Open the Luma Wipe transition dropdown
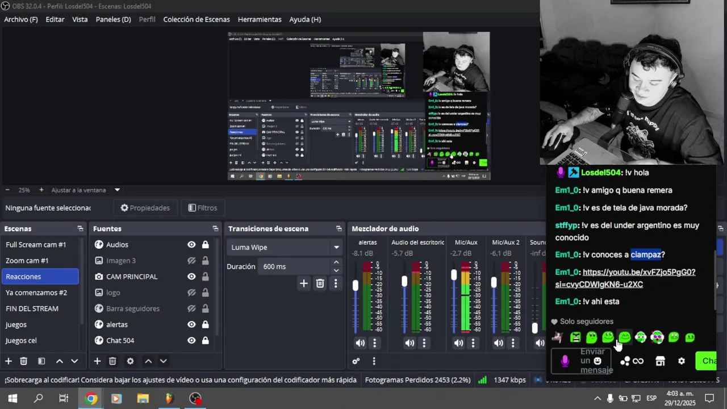 [285, 247]
